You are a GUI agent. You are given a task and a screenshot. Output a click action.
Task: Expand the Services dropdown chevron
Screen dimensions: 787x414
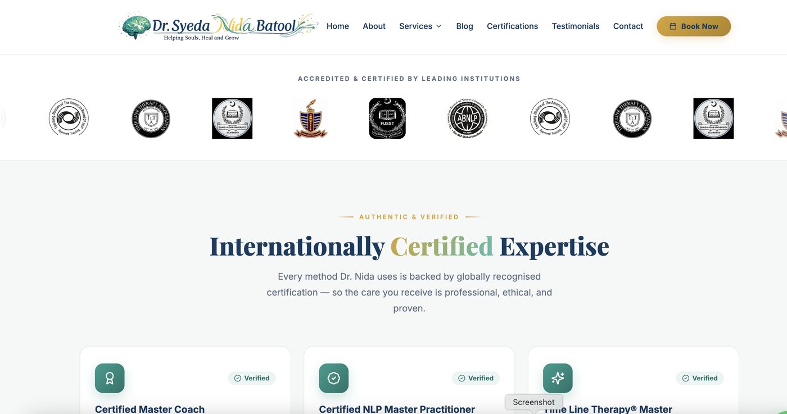438,26
